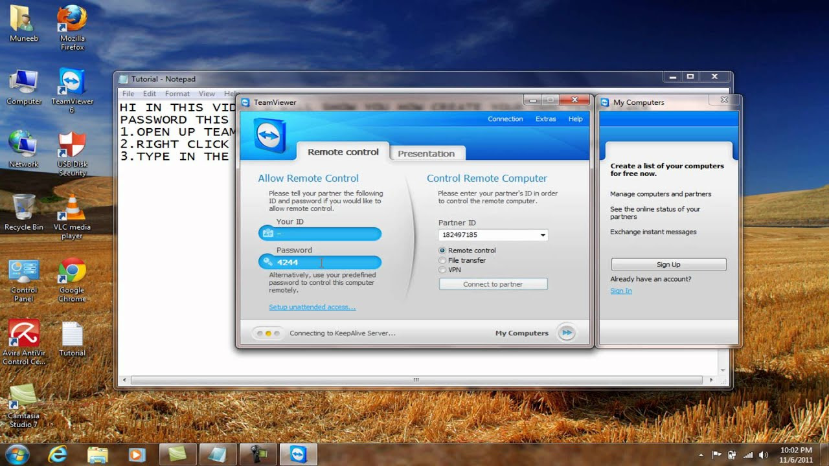Click the network signal tray icon
Screen dimensions: 829x466
(748, 455)
